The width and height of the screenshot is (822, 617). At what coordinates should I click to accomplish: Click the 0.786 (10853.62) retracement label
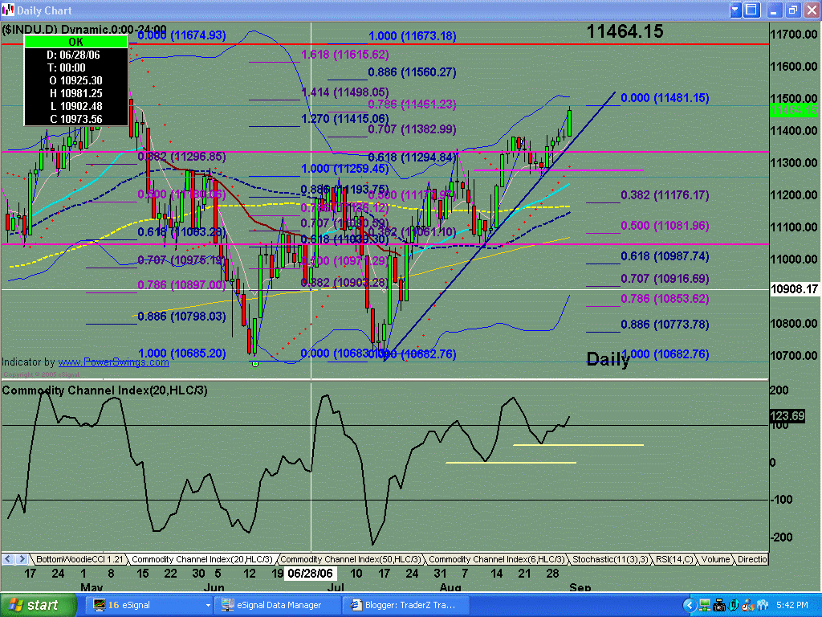coord(665,299)
